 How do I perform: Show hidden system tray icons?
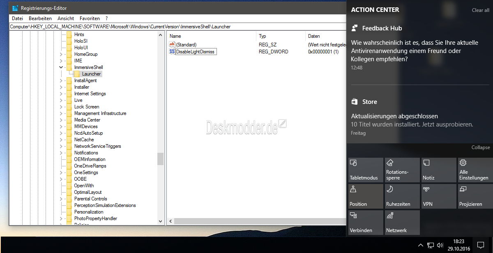tap(420, 245)
